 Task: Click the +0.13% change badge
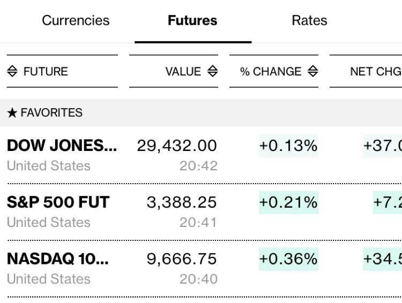tap(288, 145)
